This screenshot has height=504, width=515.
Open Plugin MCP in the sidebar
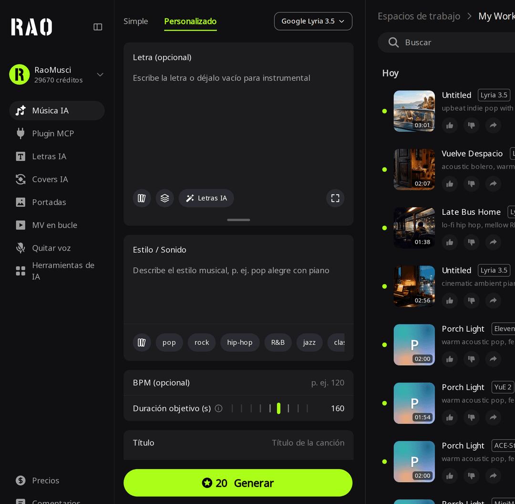57,134
